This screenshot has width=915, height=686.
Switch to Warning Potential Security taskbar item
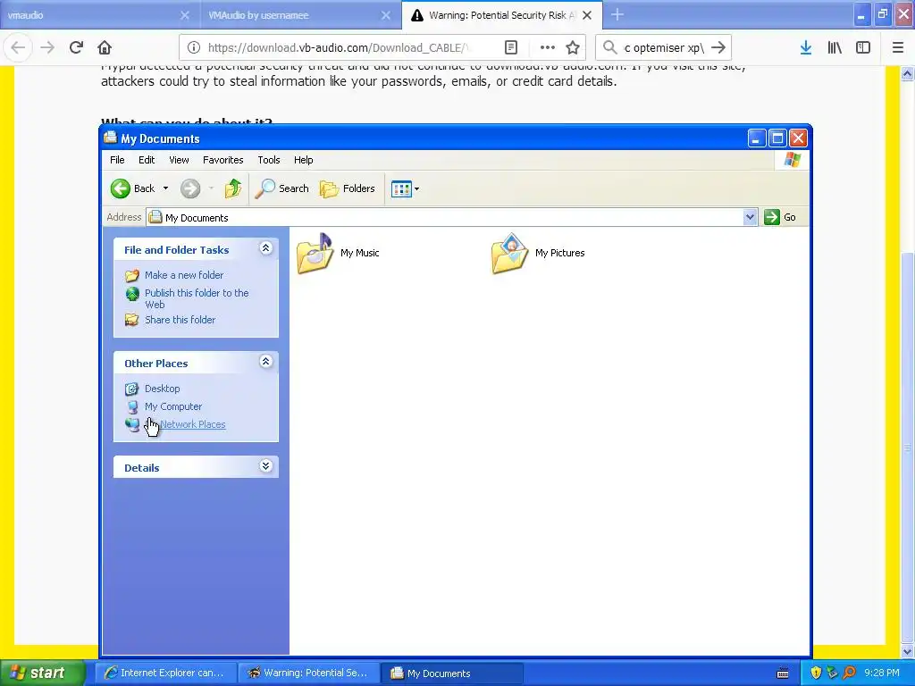(309, 673)
